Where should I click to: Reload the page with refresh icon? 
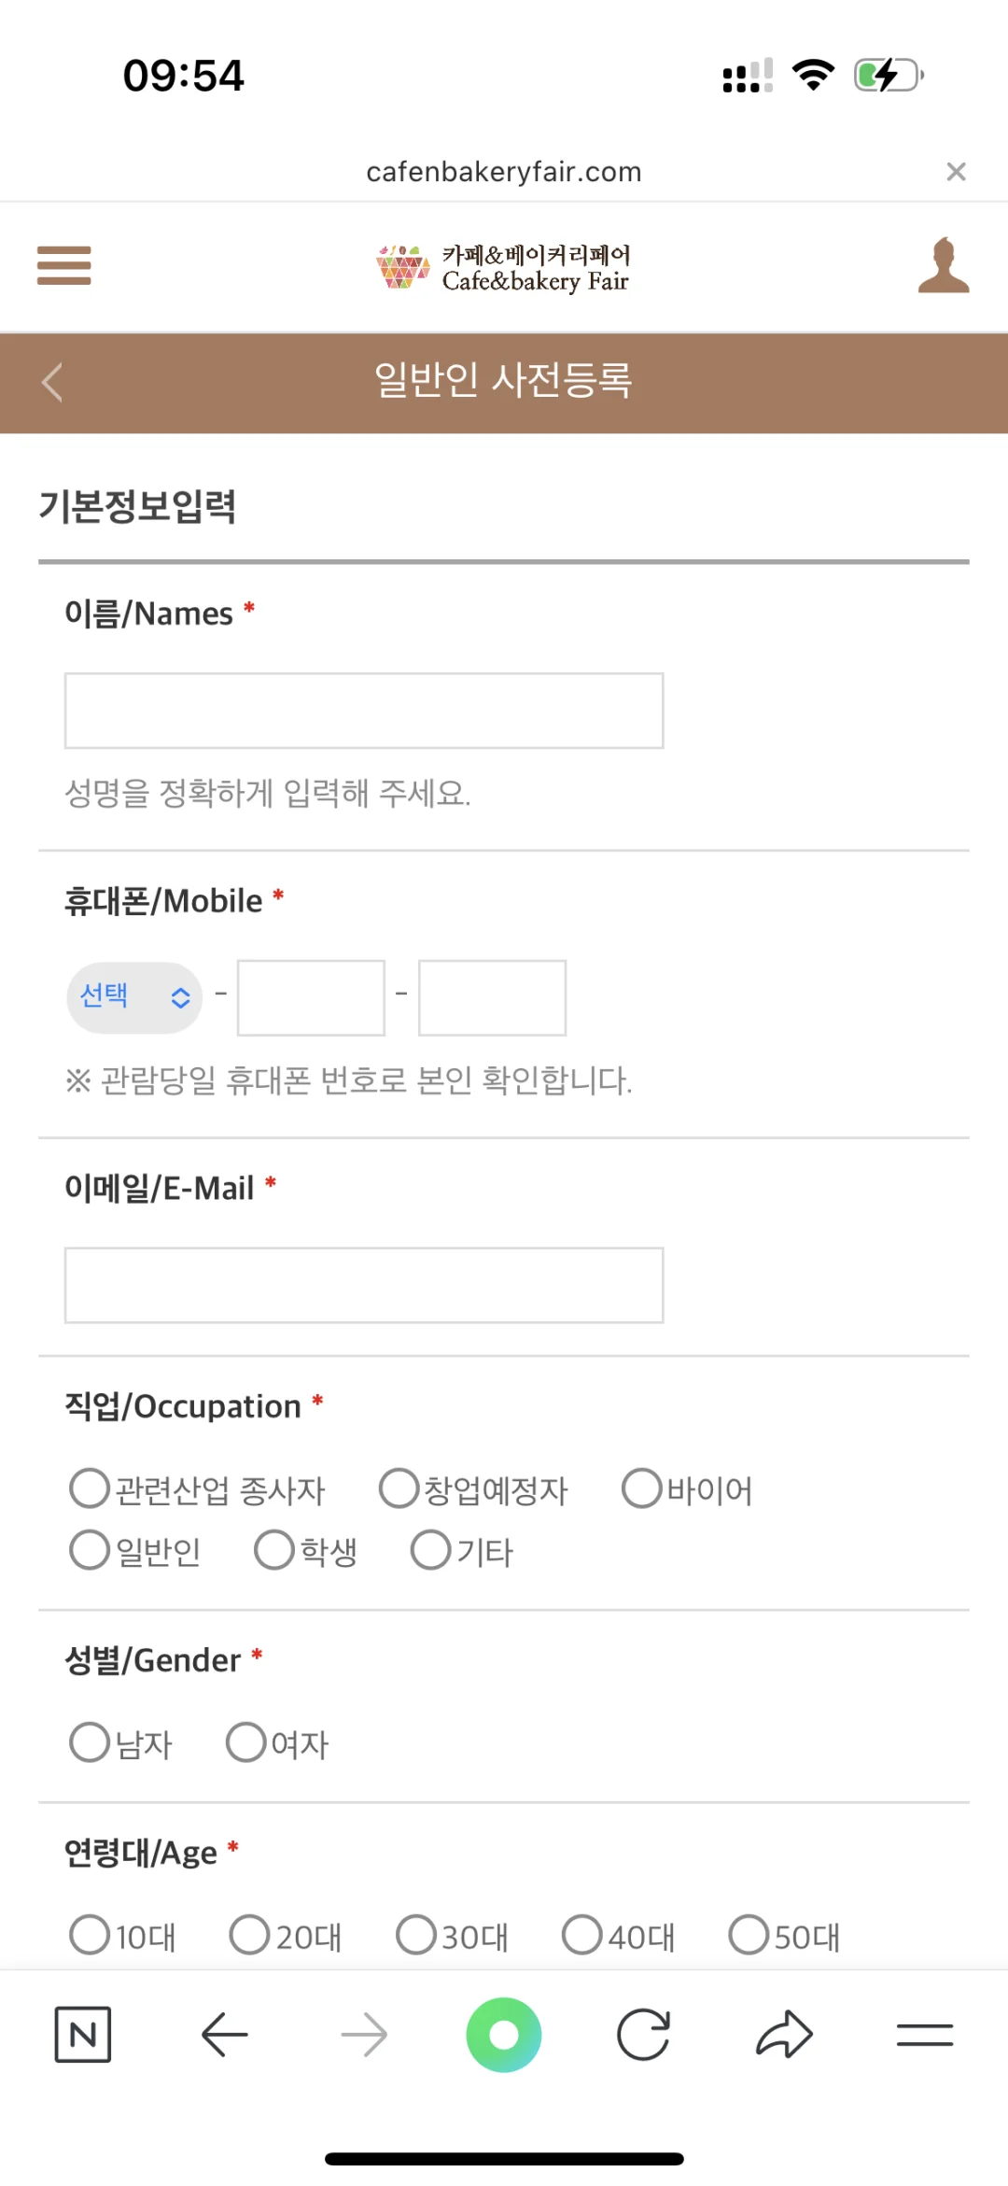pos(644,2034)
